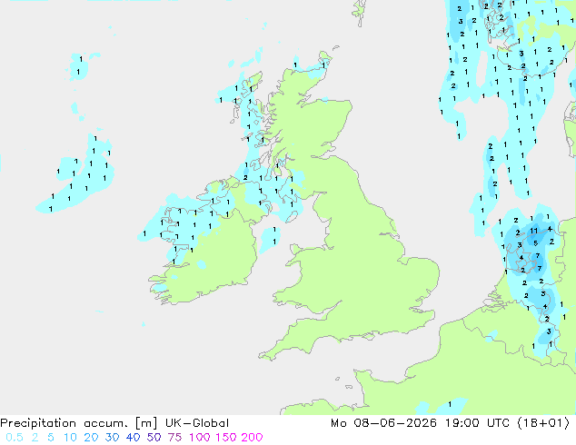This screenshot has width=576, height=445.
Task: Select the 200 legend value
Action: pos(252,438)
